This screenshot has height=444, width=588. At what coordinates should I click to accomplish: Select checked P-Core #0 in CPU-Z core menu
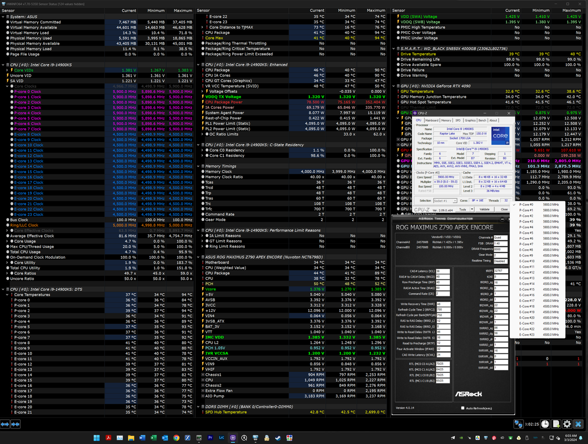(537, 205)
